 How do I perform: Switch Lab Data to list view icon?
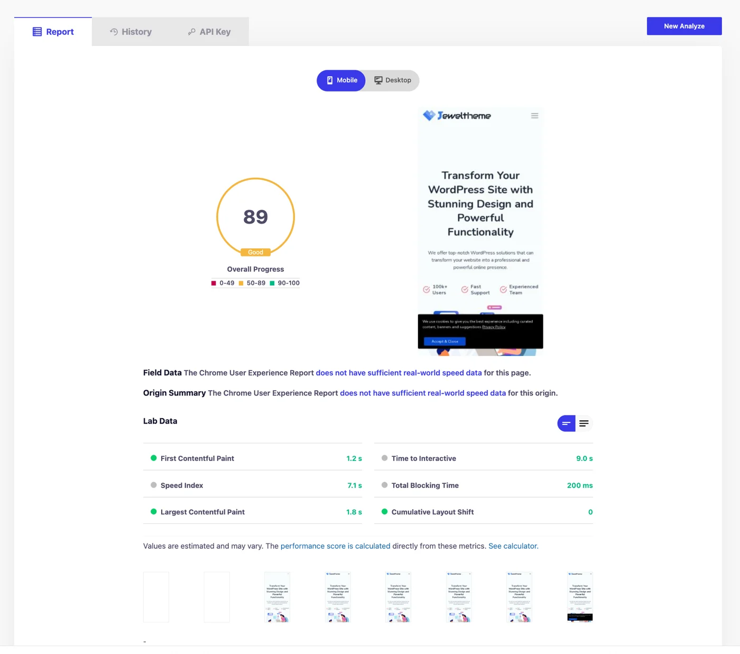tap(584, 423)
